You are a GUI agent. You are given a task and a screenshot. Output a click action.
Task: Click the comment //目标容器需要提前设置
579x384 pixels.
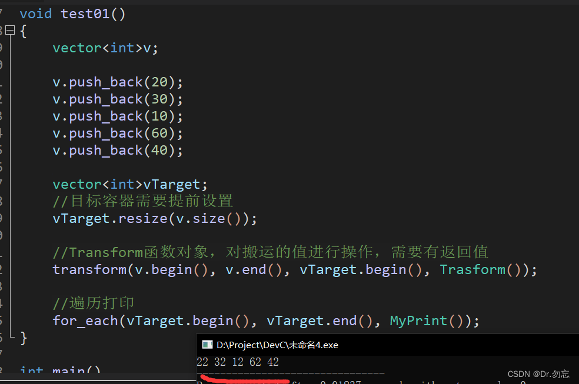(142, 201)
